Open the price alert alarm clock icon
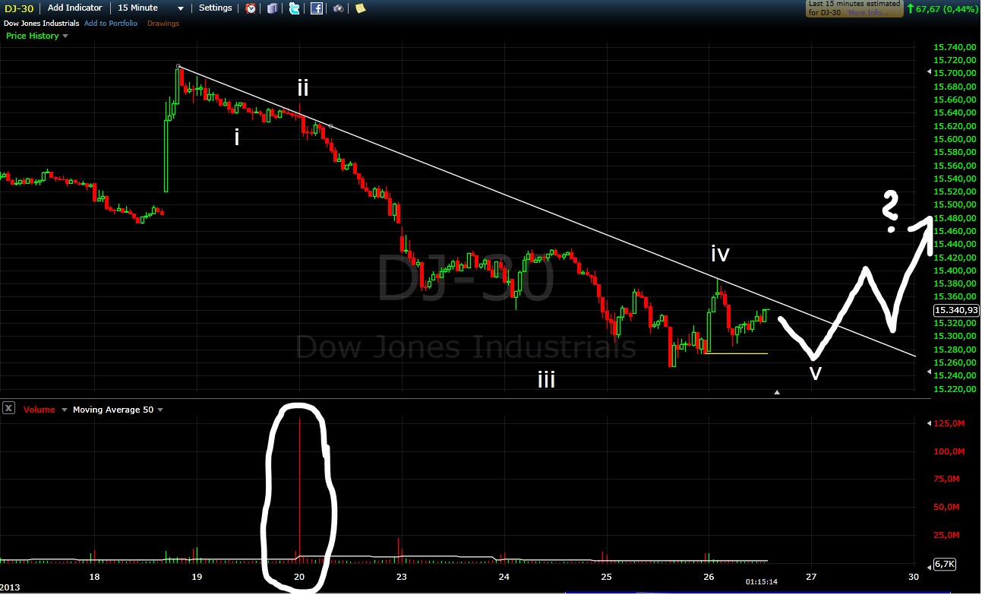 click(251, 8)
